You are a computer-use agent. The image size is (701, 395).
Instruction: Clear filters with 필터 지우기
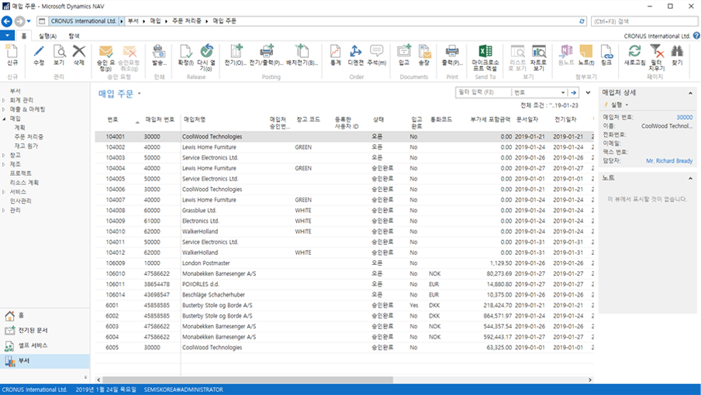(658, 58)
